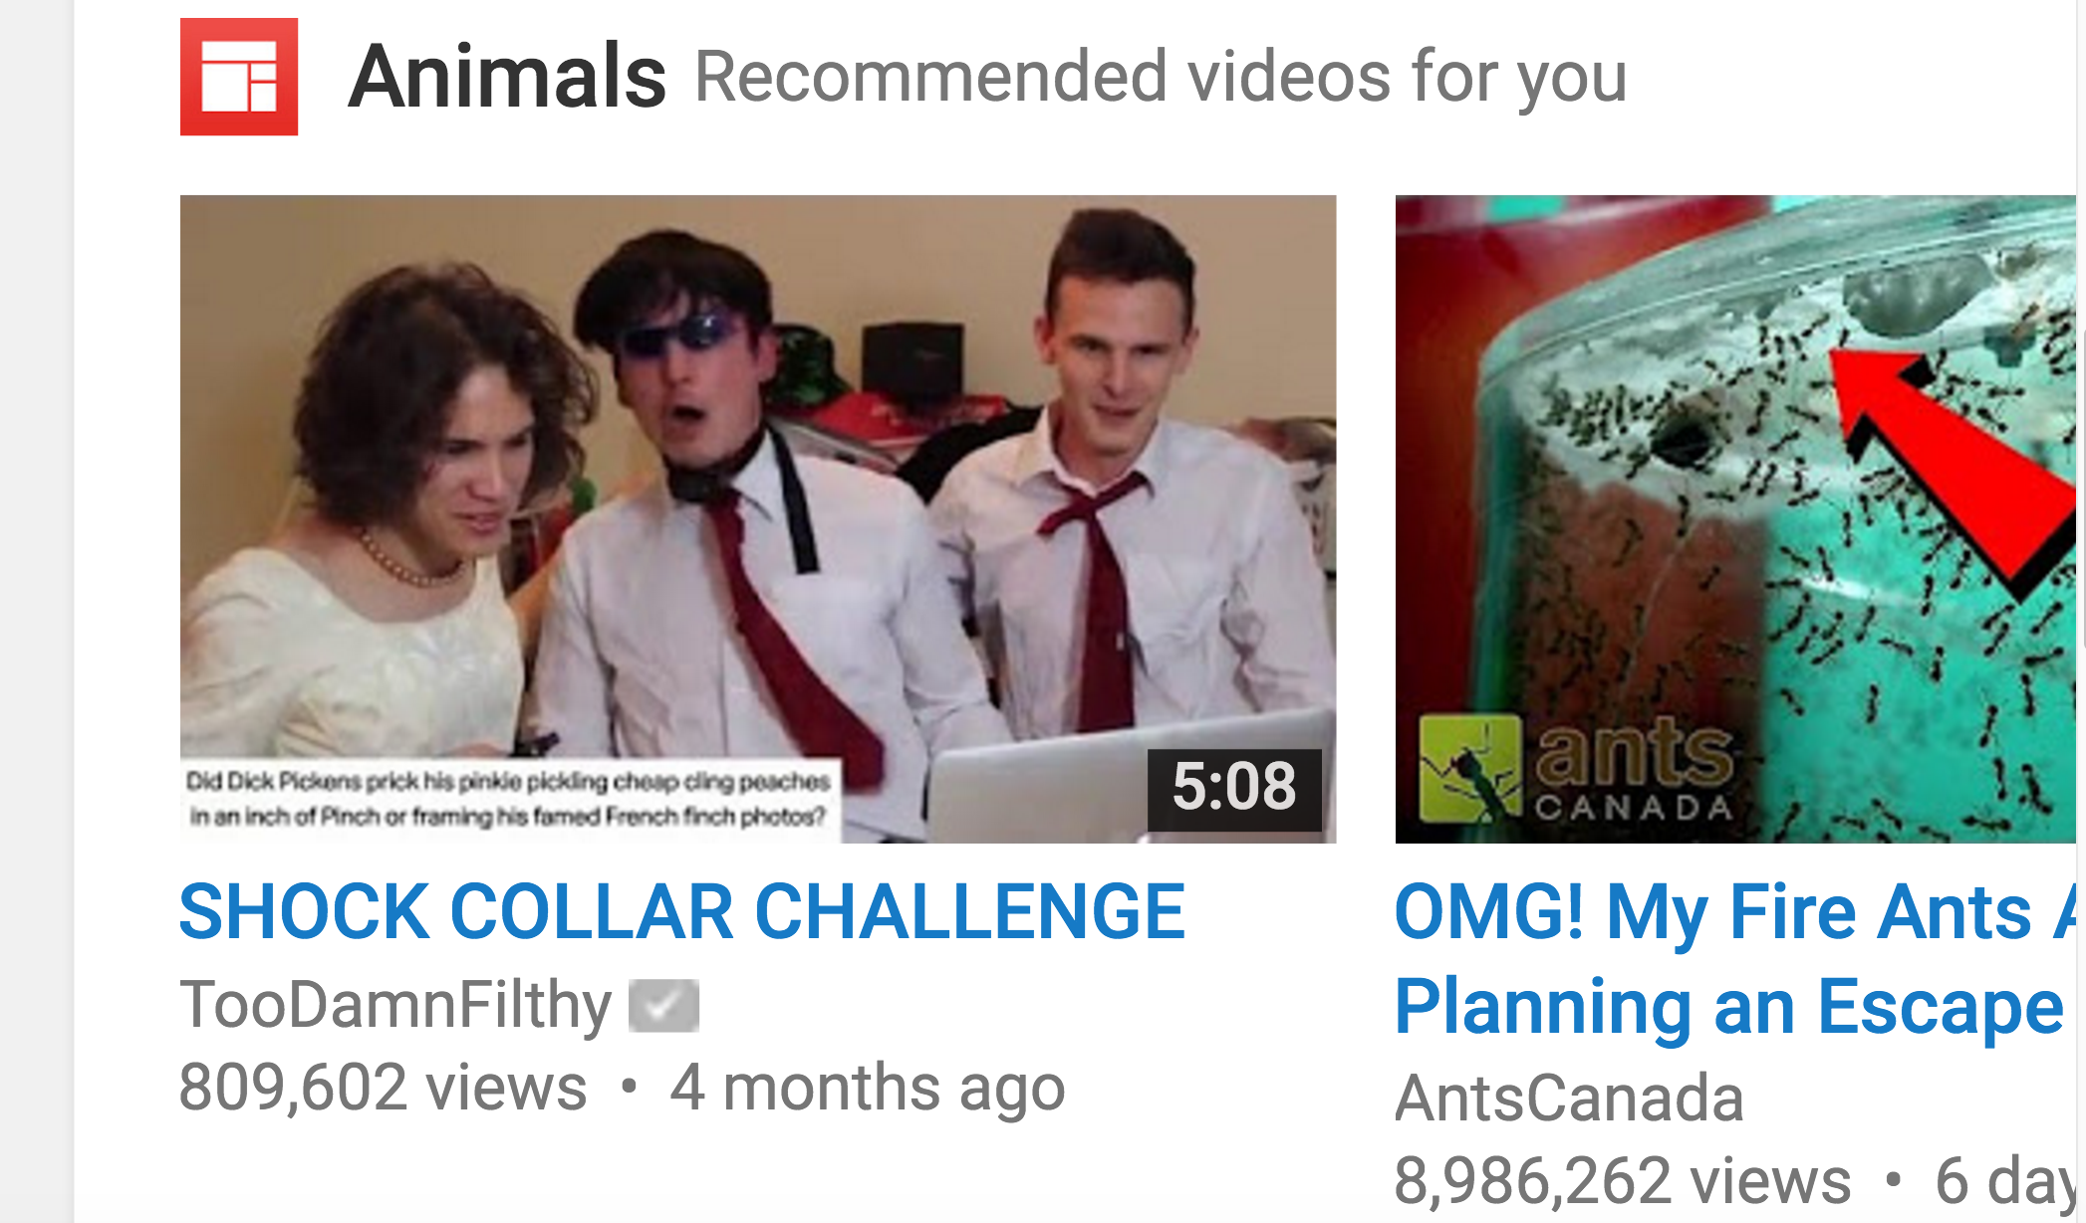The width and height of the screenshot is (2086, 1223).
Task: Open the SHOCK COLLAR CHALLENGE title link
Action: point(682,911)
